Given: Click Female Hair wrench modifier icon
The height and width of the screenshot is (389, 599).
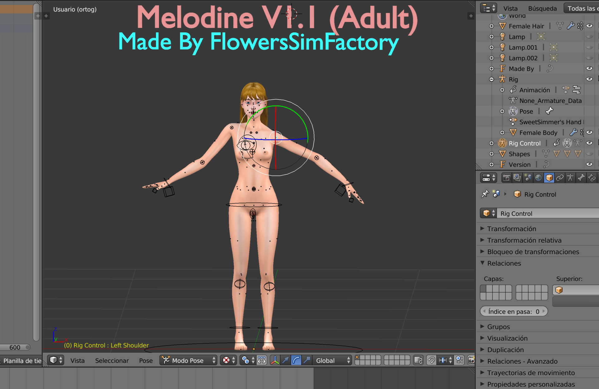Looking at the screenshot, I should tap(571, 26).
